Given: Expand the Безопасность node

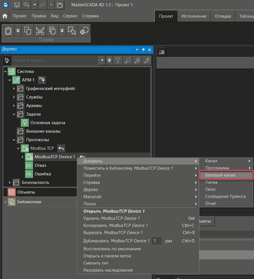Looking at the screenshot, I should click(10, 182).
